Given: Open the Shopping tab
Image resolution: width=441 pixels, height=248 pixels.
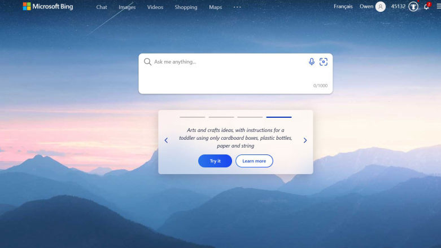Looking at the screenshot, I should (186, 7).
